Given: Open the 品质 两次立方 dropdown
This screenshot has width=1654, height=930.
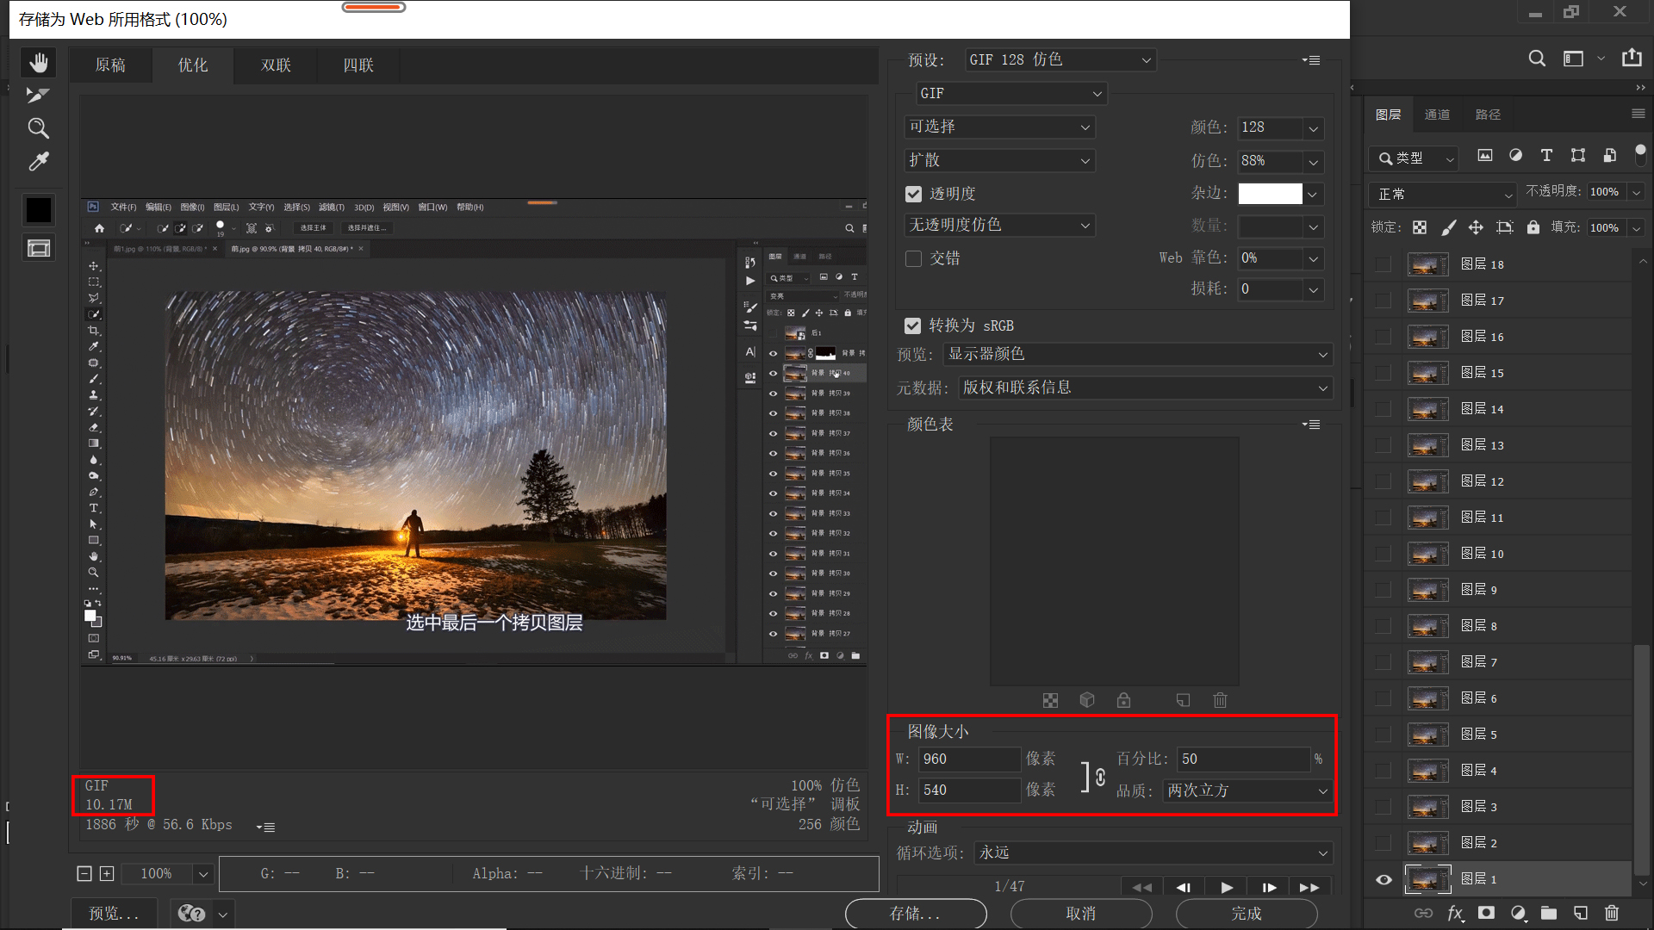Looking at the screenshot, I should click(x=1247, y=790).
